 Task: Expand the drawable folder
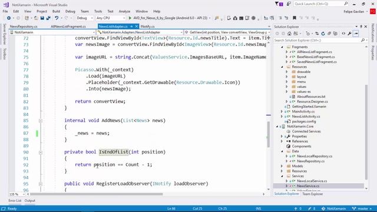tap(287, 72)
